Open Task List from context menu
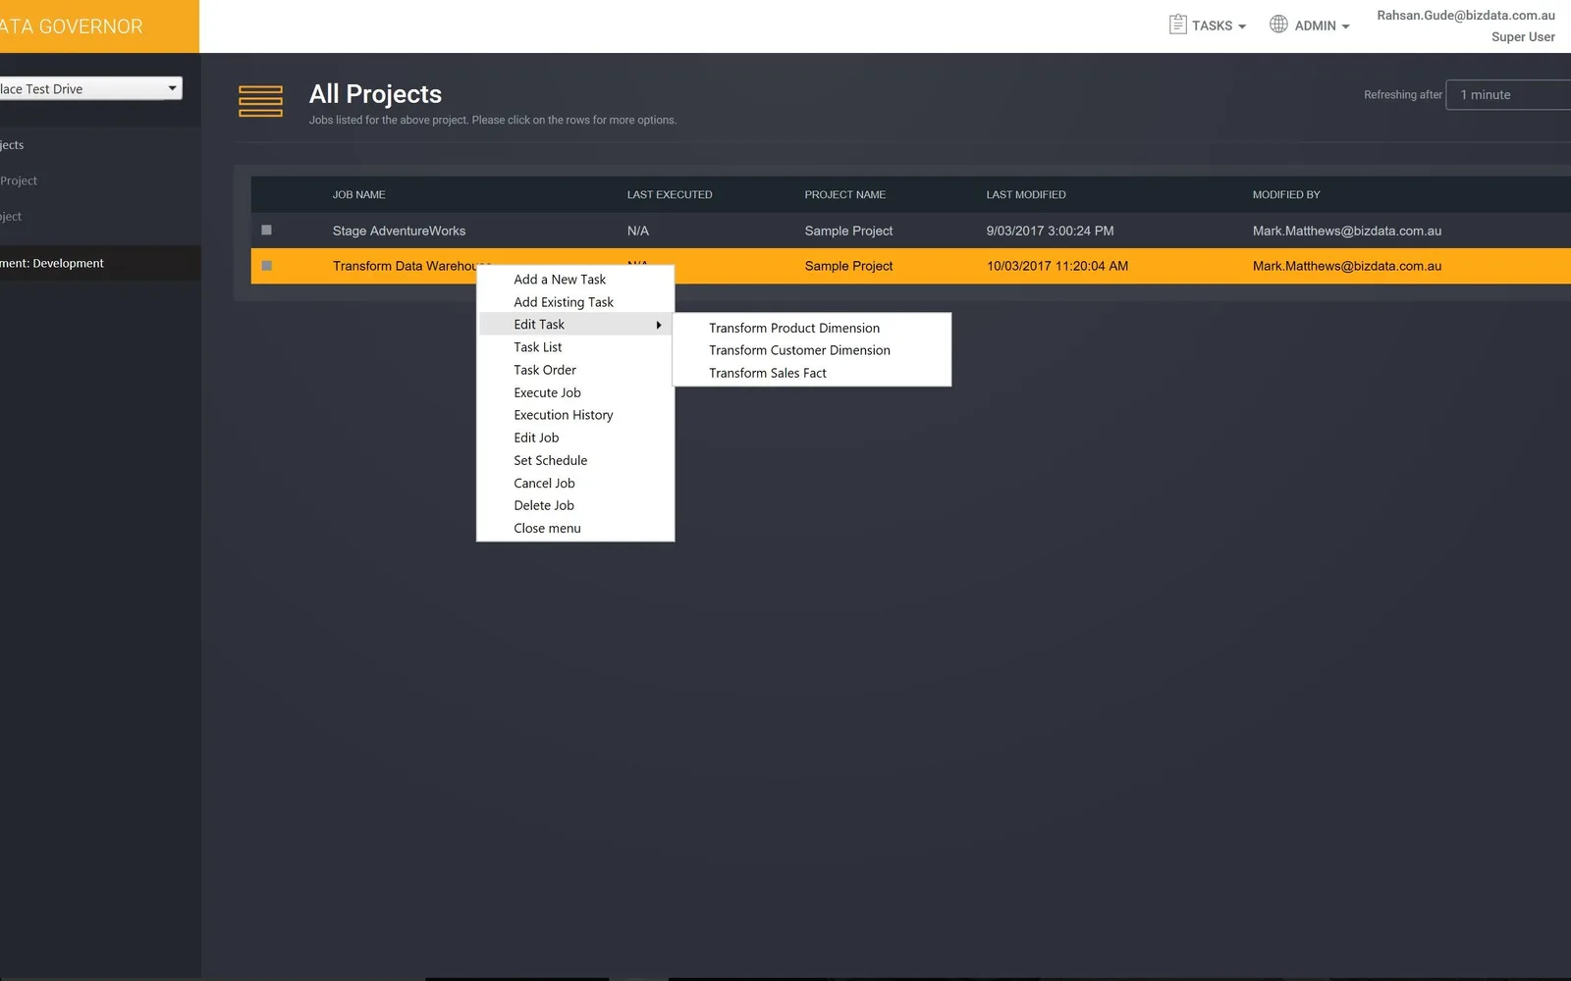 coord(575,347)
